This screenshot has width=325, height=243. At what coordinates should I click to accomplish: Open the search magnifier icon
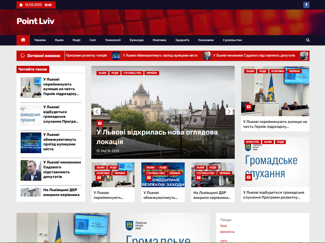tap(308, 40)
